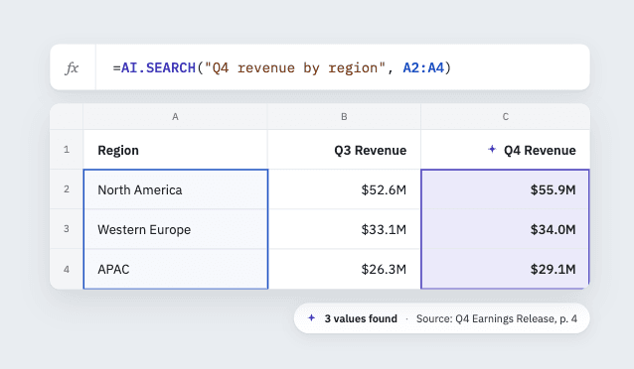Click the Q4 Revenue header text

tap(540, 150)
